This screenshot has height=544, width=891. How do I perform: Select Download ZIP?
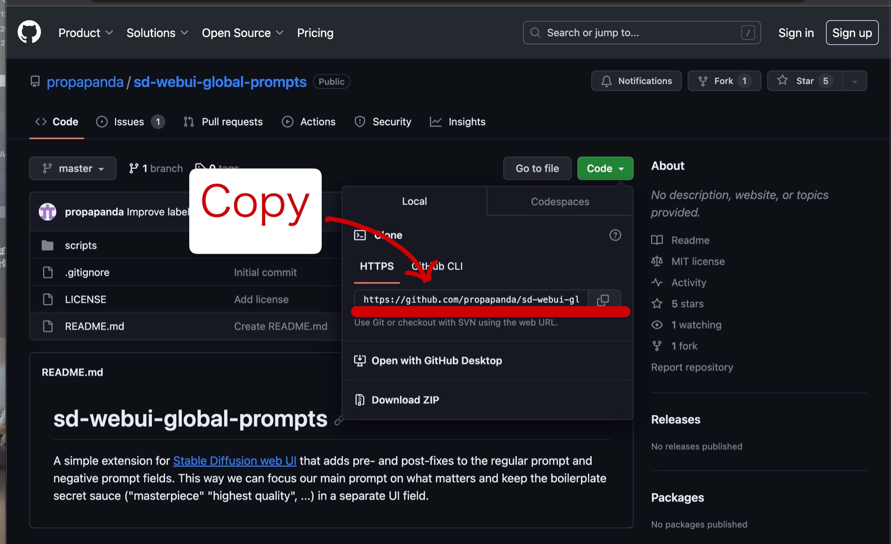[x=405, y=400]
